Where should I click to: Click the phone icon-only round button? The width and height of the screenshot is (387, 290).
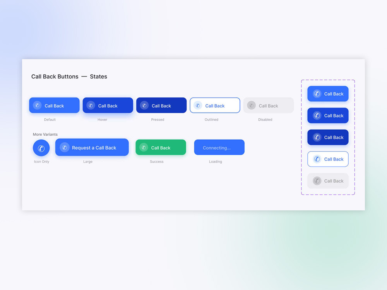[x=41, y=148]
